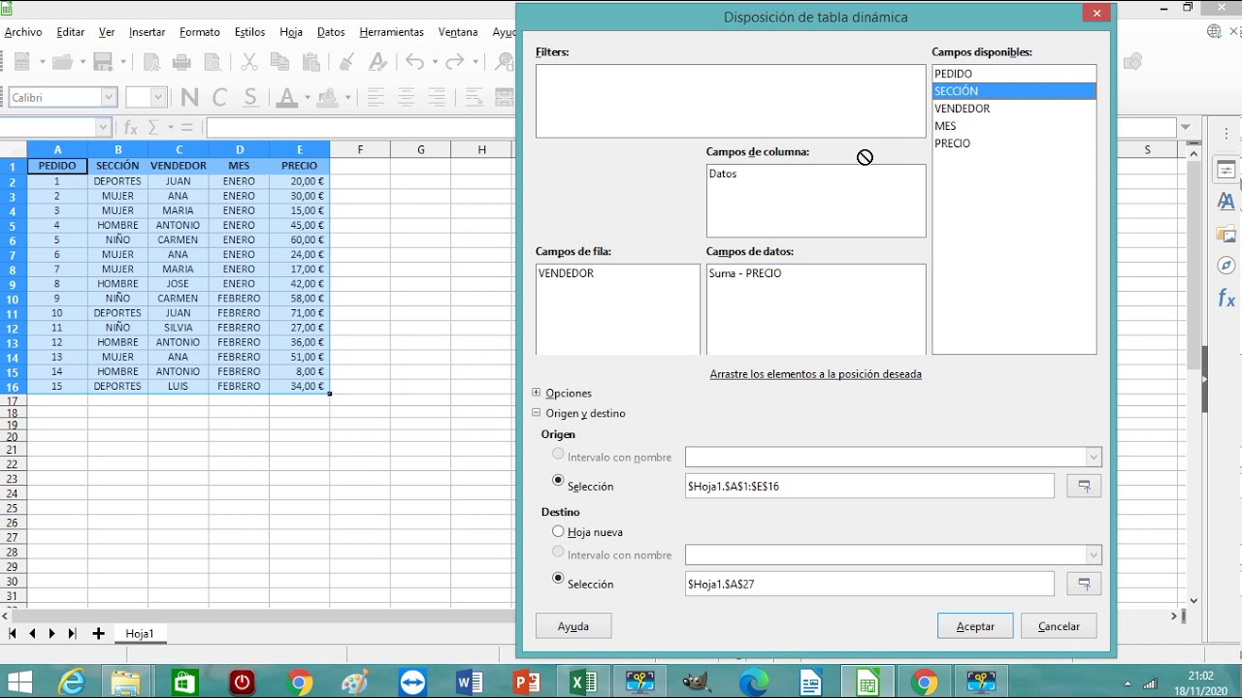1242x698 pixels.
Task: Click the add new sheet plus button
Action: 98,634
